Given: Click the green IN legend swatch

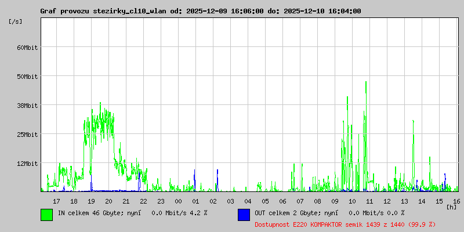Looking at the screenshot, I should click(x=47, y=215).
